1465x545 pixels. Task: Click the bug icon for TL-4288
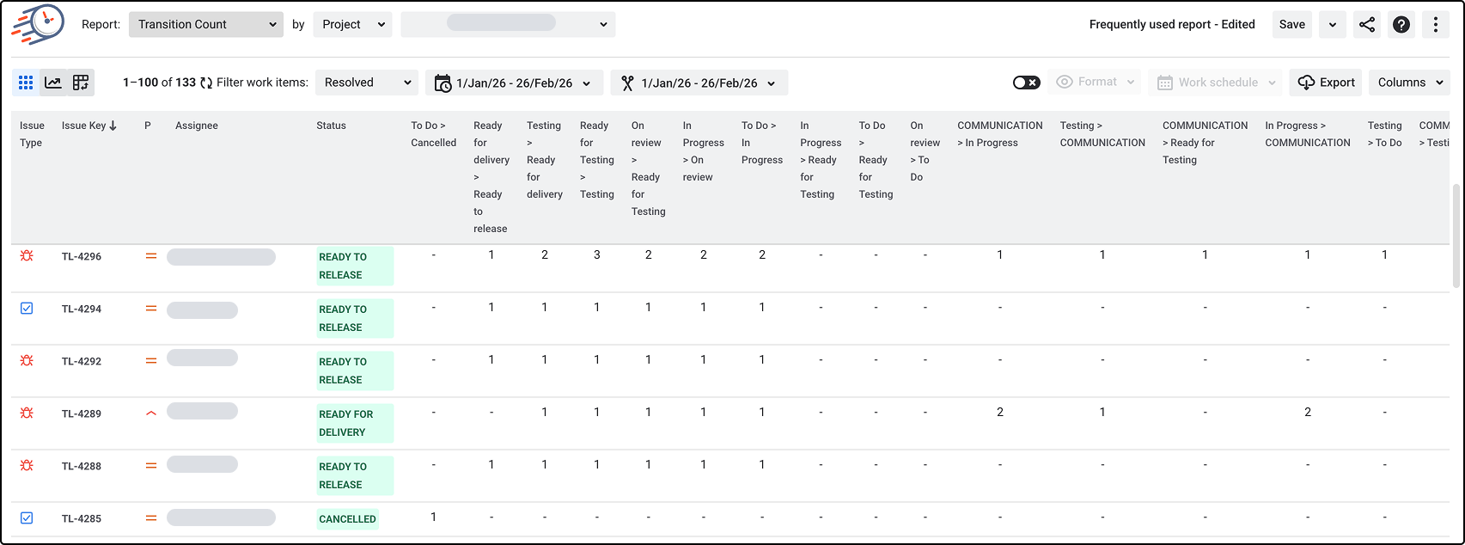pyautogui.click(x=27, y=466)
